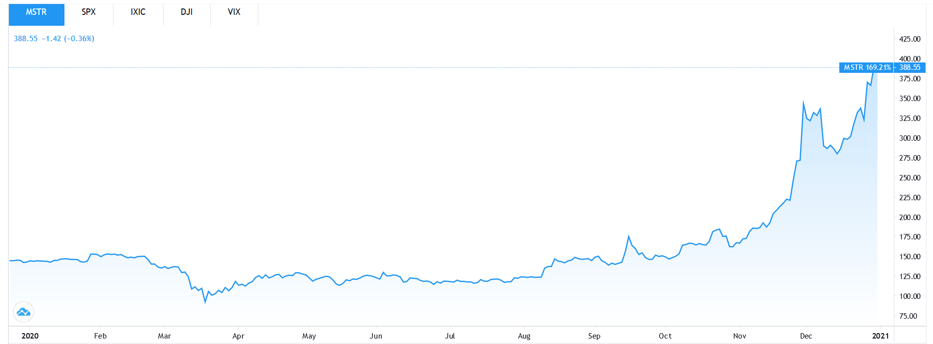Click the Jul label on time axis
933x344 pixels.
click(450, 336)
